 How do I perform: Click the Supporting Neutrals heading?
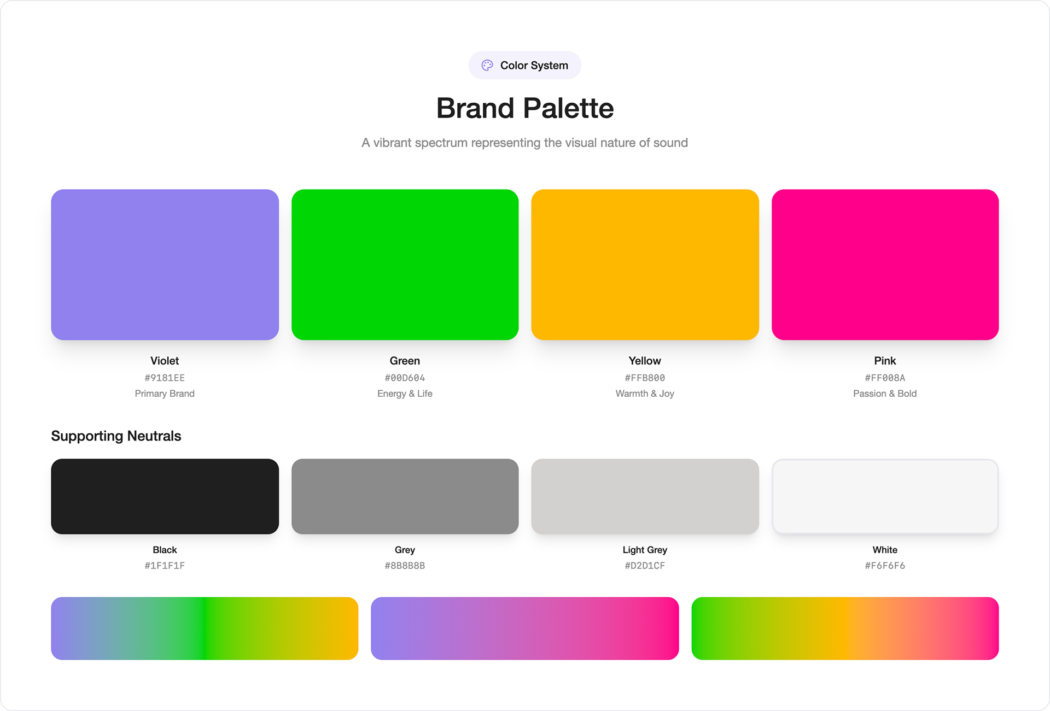coord(116,436)
